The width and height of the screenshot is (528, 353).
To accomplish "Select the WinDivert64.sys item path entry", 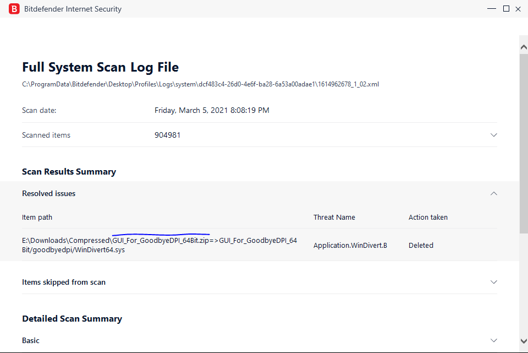I will pos(159,245).
